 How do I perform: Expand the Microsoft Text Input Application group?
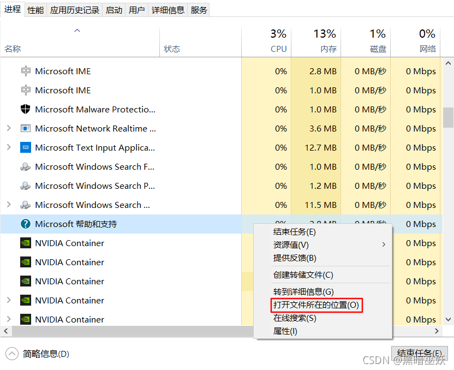click(9, 147)
